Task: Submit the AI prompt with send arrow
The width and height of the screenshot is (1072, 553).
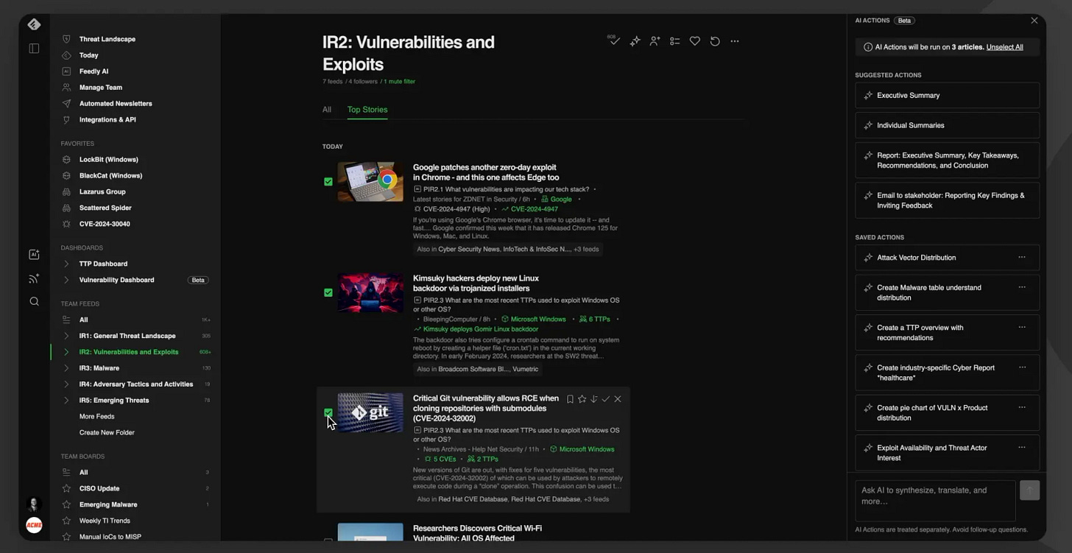Action: pos(1029,490)
